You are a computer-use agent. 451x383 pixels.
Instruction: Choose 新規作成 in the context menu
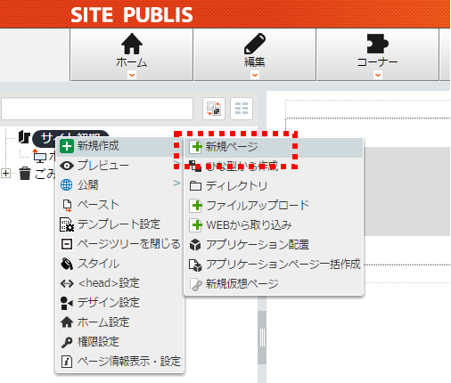[x=119, y=146]
